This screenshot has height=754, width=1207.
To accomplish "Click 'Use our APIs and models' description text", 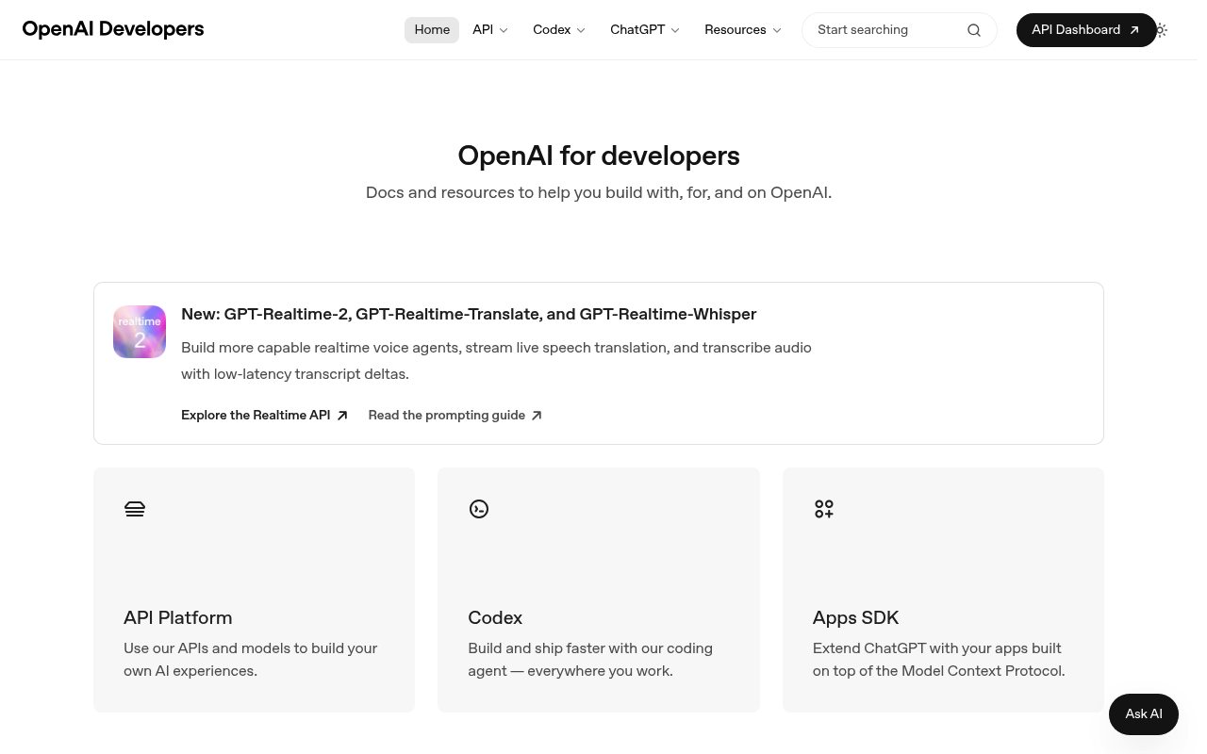I will (x=250, y=660).
